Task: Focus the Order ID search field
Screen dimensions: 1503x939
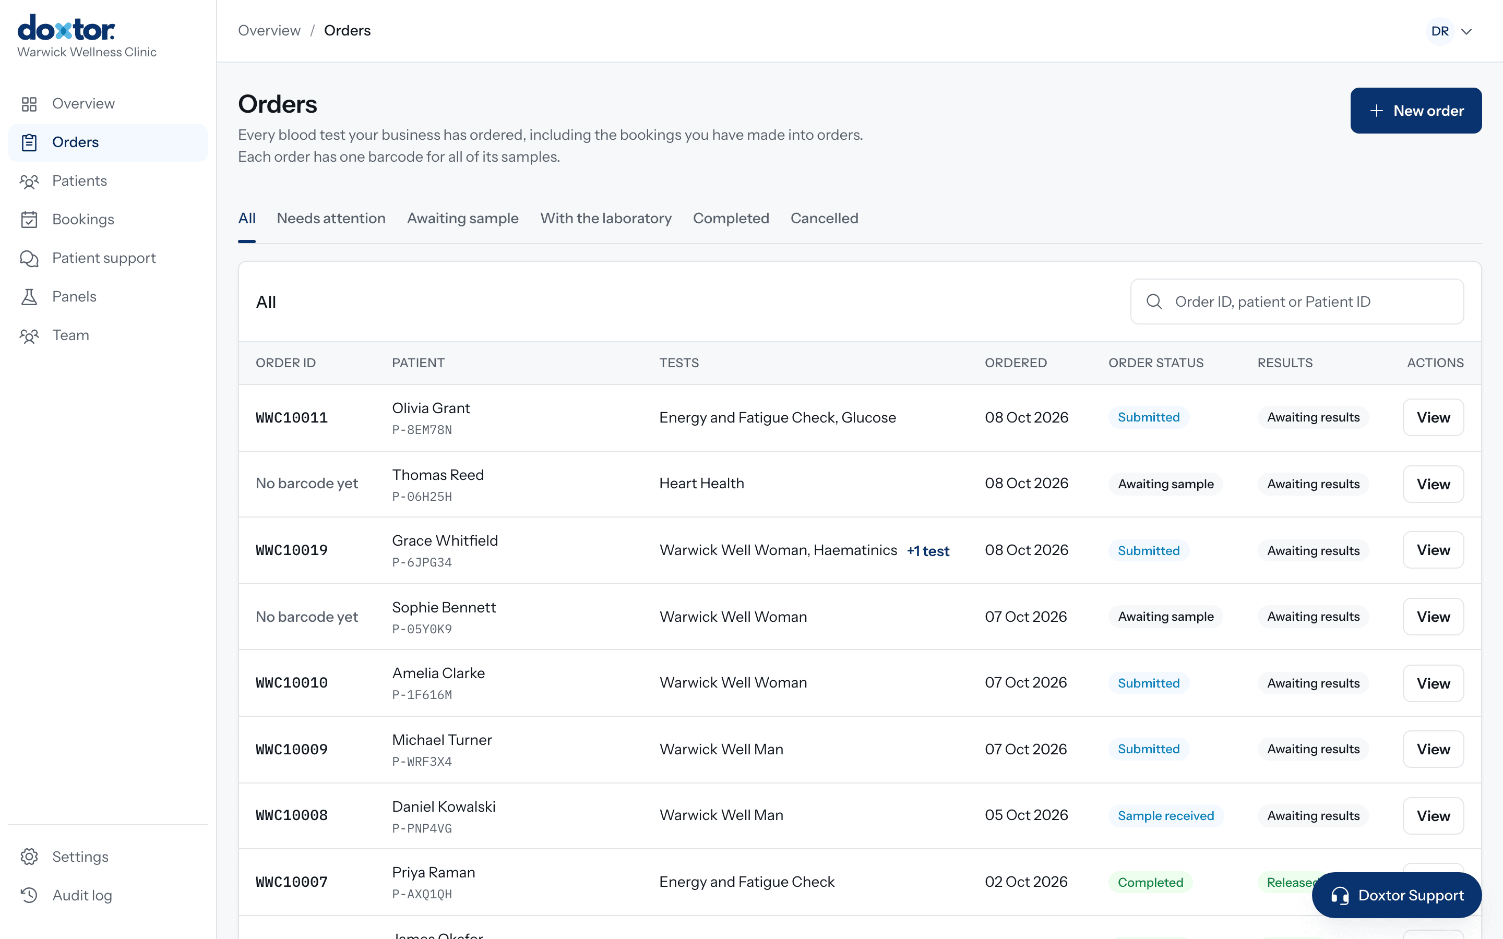Action: (x=1297, y=302)
